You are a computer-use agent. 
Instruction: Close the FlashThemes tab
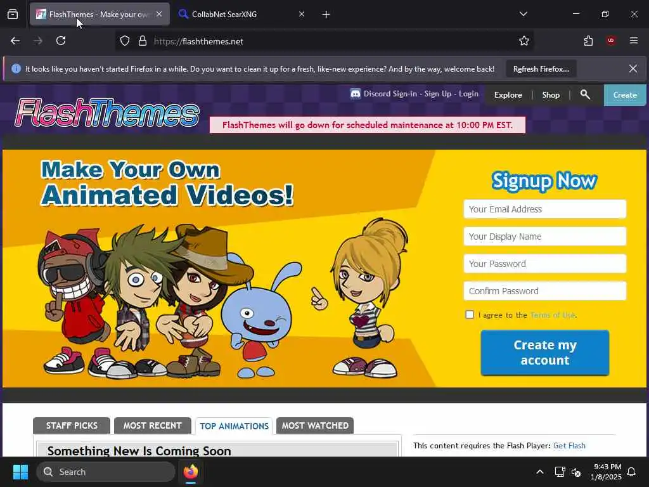[159, 14]
